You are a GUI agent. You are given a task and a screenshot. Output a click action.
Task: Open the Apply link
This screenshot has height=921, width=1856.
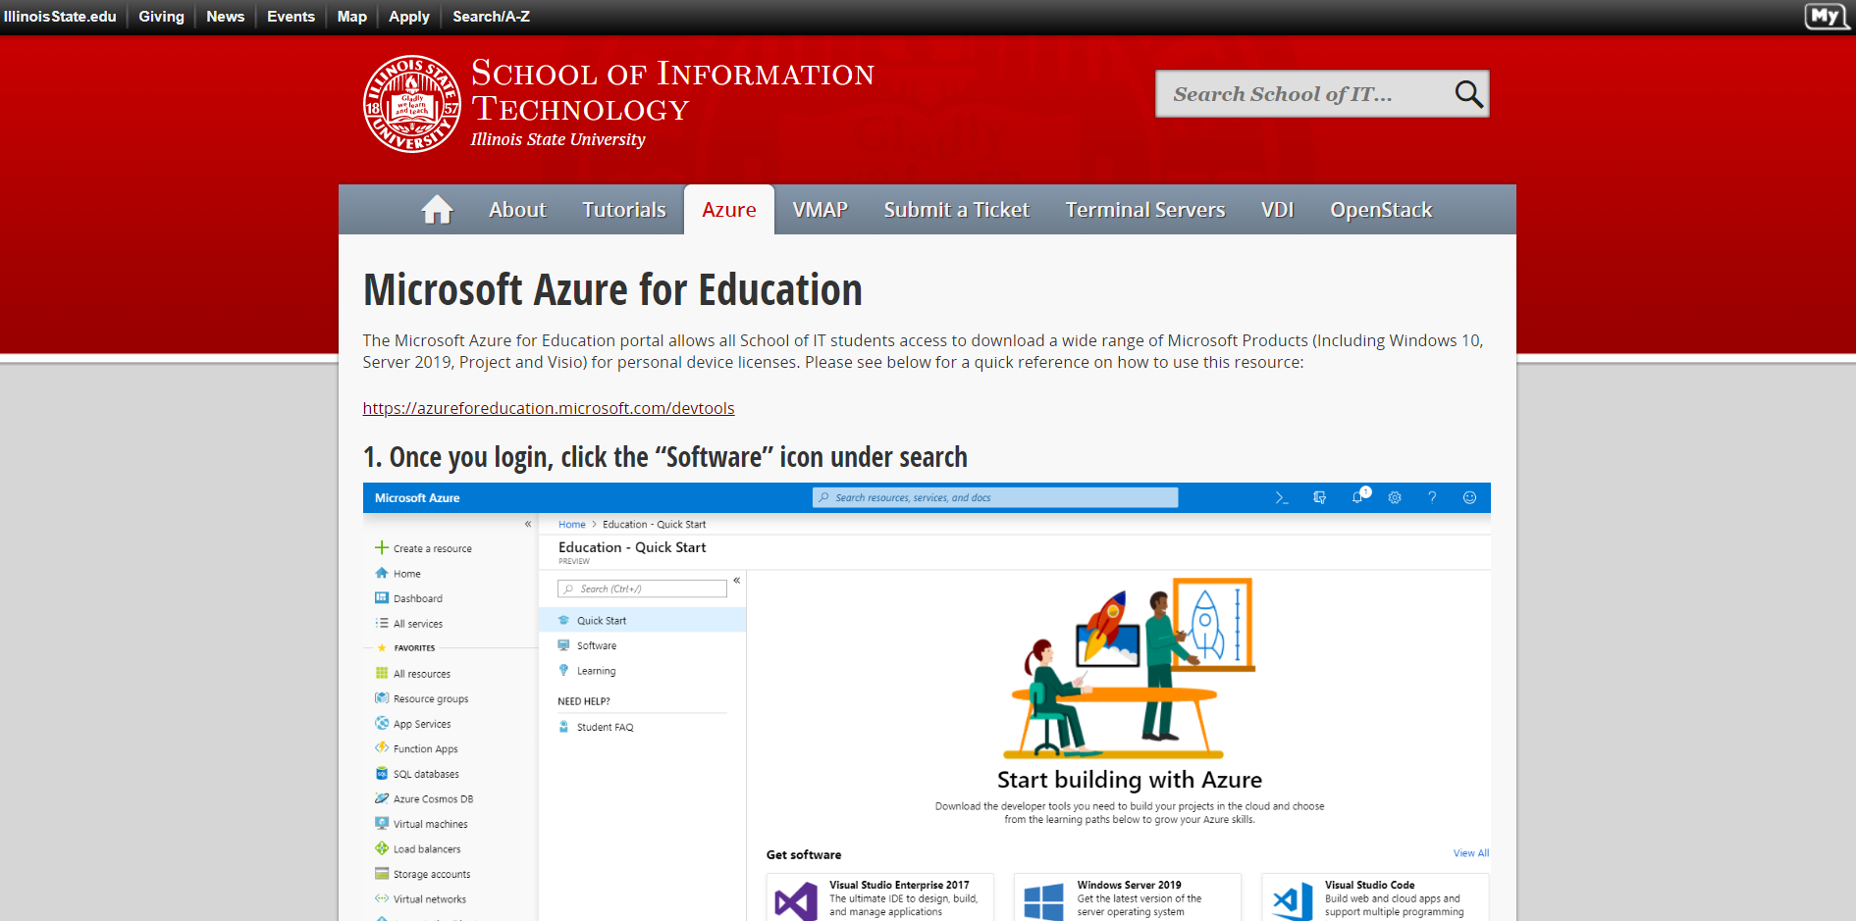[409, 17]
